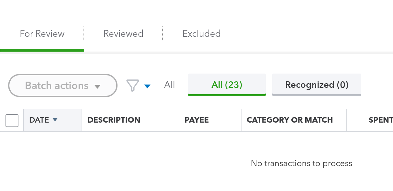
Task: Sort by the DATE column header
Action: tap(39, 120)
